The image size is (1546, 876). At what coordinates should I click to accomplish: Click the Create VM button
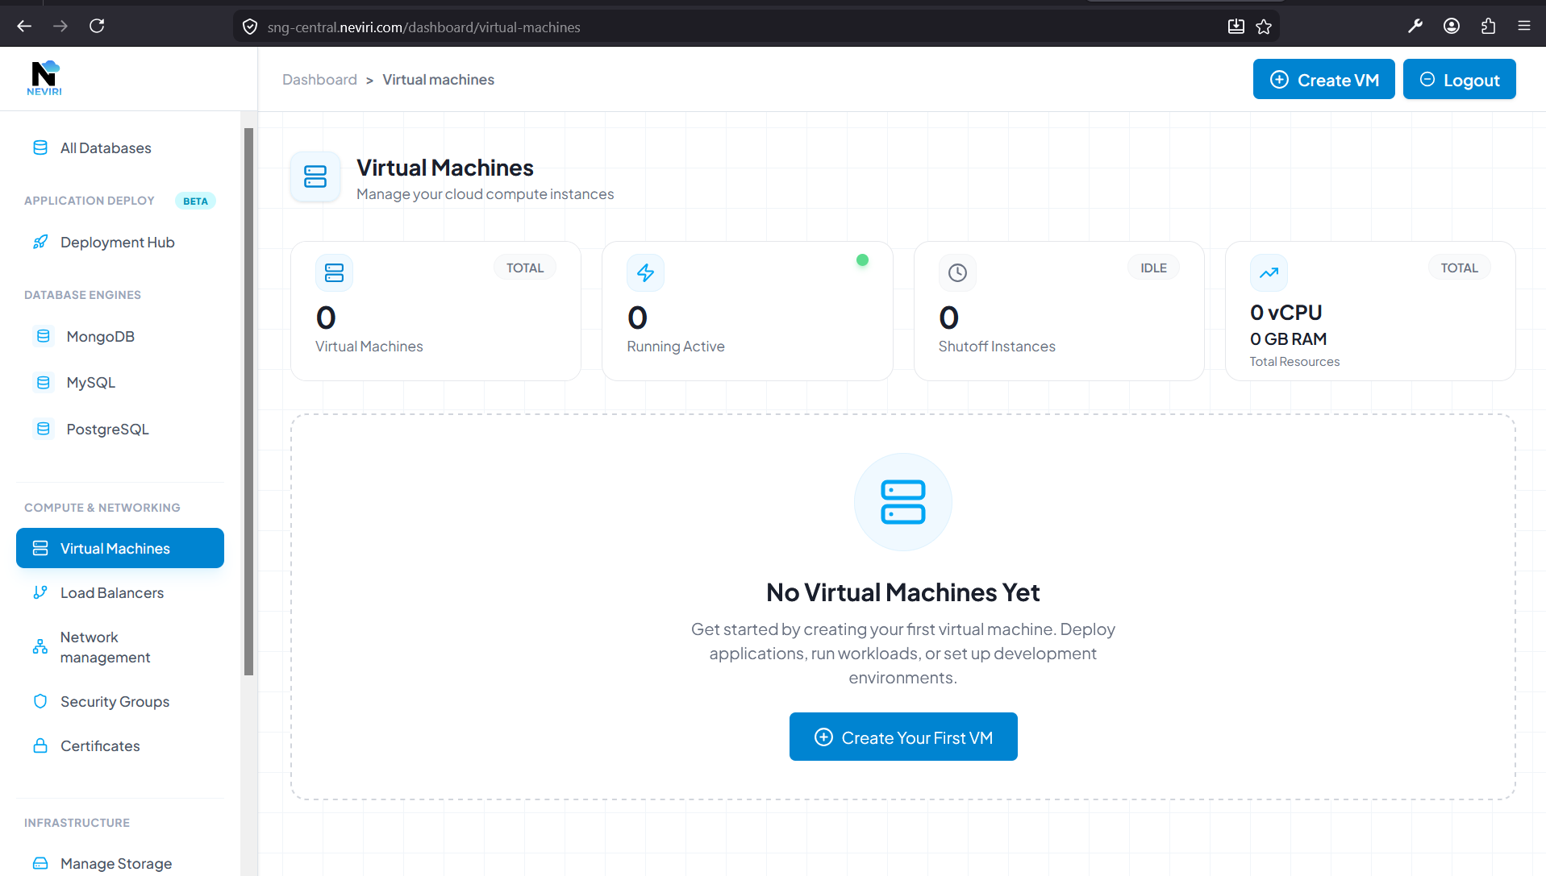1323,79
